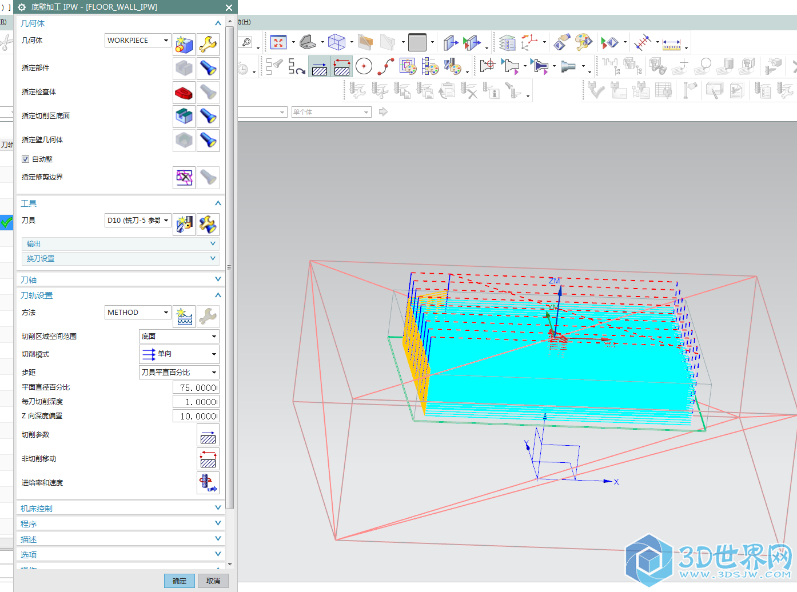Image resolution: width=797 pixels, height=592 pixels.
Task: Collapse the 几何体 section
Action: 217,23
